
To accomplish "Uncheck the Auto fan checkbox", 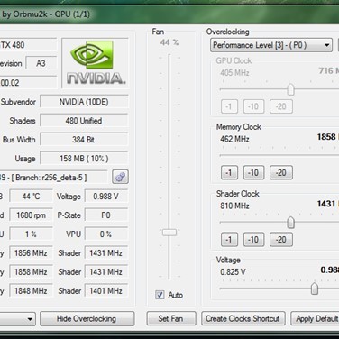I will (x=160, y=295).
